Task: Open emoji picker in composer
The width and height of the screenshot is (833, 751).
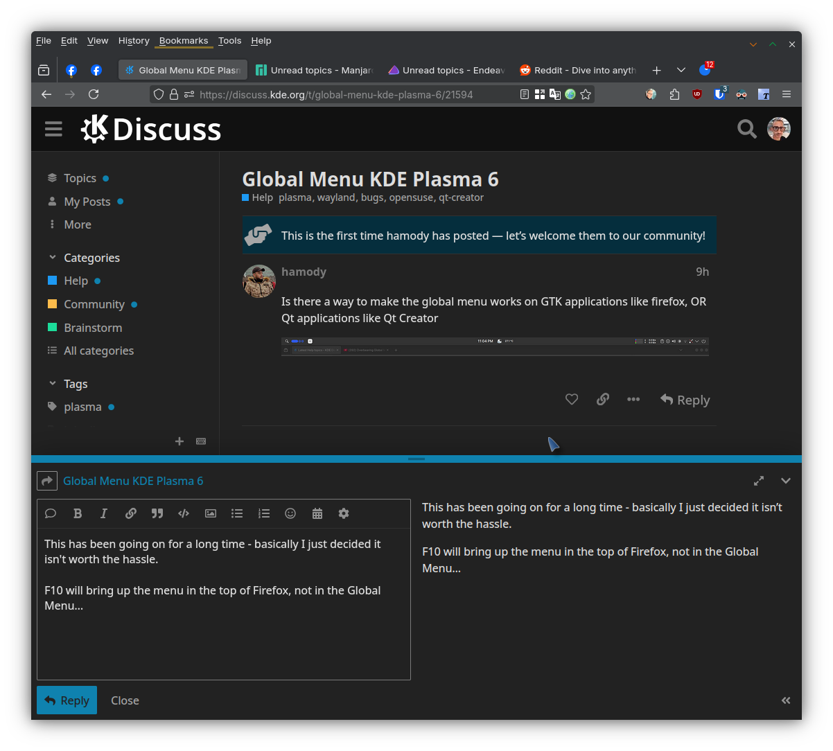Action: (x=290, y=513)
